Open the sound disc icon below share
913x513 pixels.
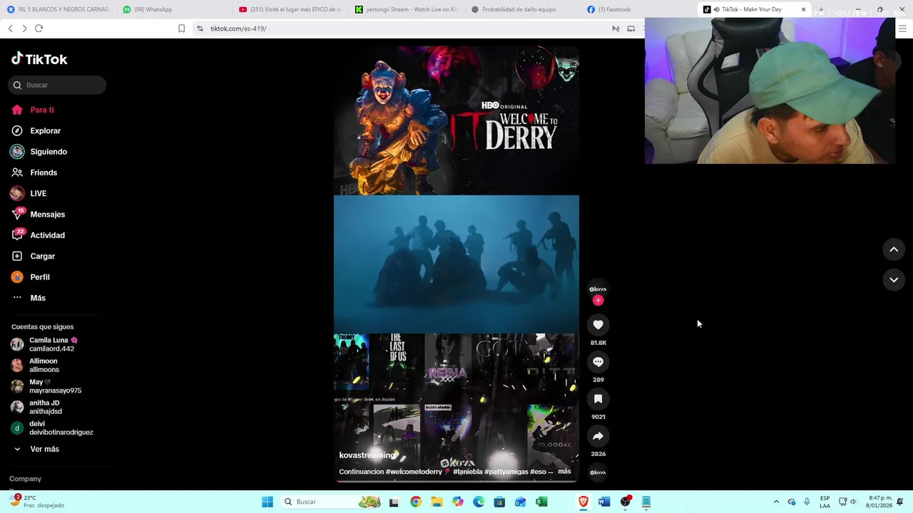(x=598, y=472)
